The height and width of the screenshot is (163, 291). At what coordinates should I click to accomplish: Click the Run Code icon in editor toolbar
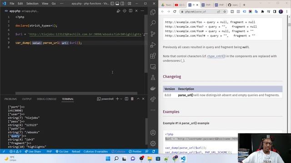point(118,11)
